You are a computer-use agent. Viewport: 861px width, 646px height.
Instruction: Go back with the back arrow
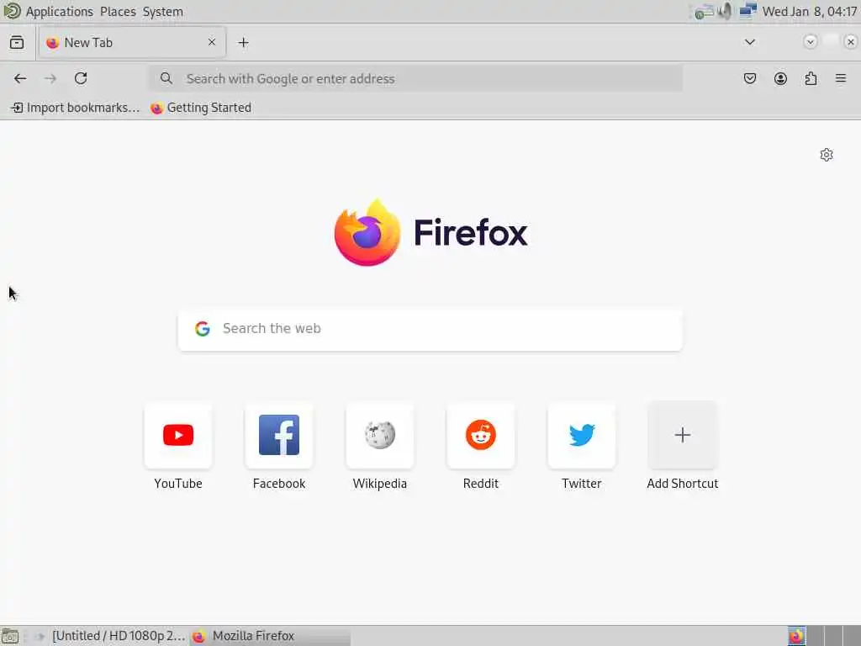(20, 78)
